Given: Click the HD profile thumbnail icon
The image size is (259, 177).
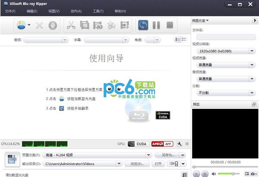Looking at the screenshot, I should point(13,159).
